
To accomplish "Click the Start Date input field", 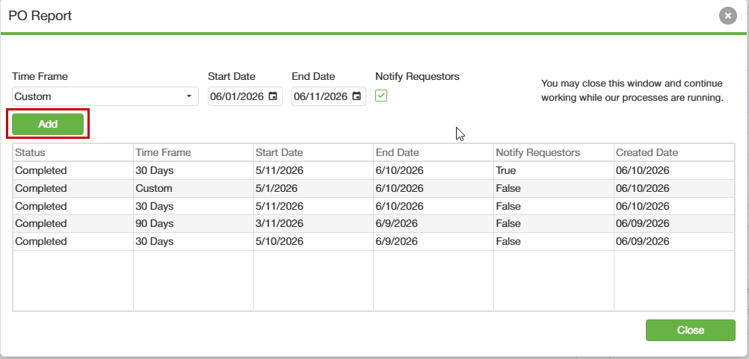I will pos(245,96).
